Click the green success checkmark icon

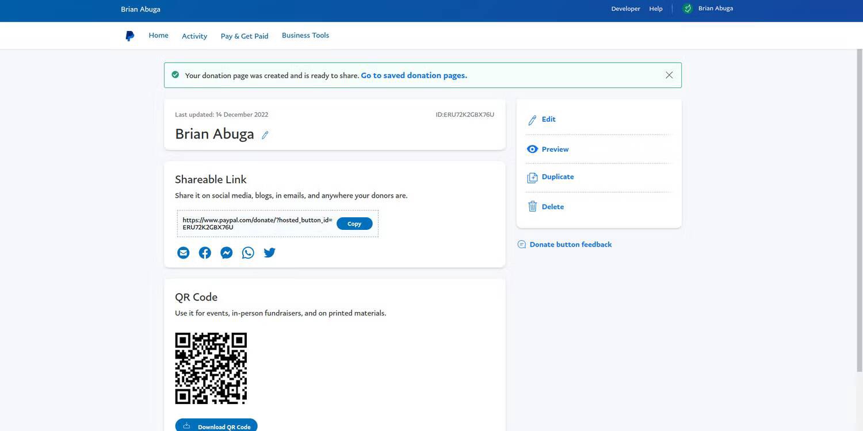coord(175,75)
